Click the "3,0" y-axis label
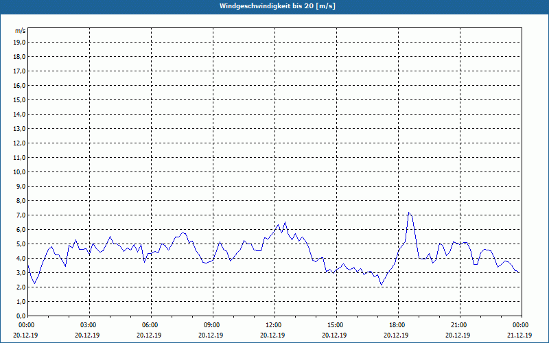This screenshot has height=343, width=549. (x=21, y=272)
